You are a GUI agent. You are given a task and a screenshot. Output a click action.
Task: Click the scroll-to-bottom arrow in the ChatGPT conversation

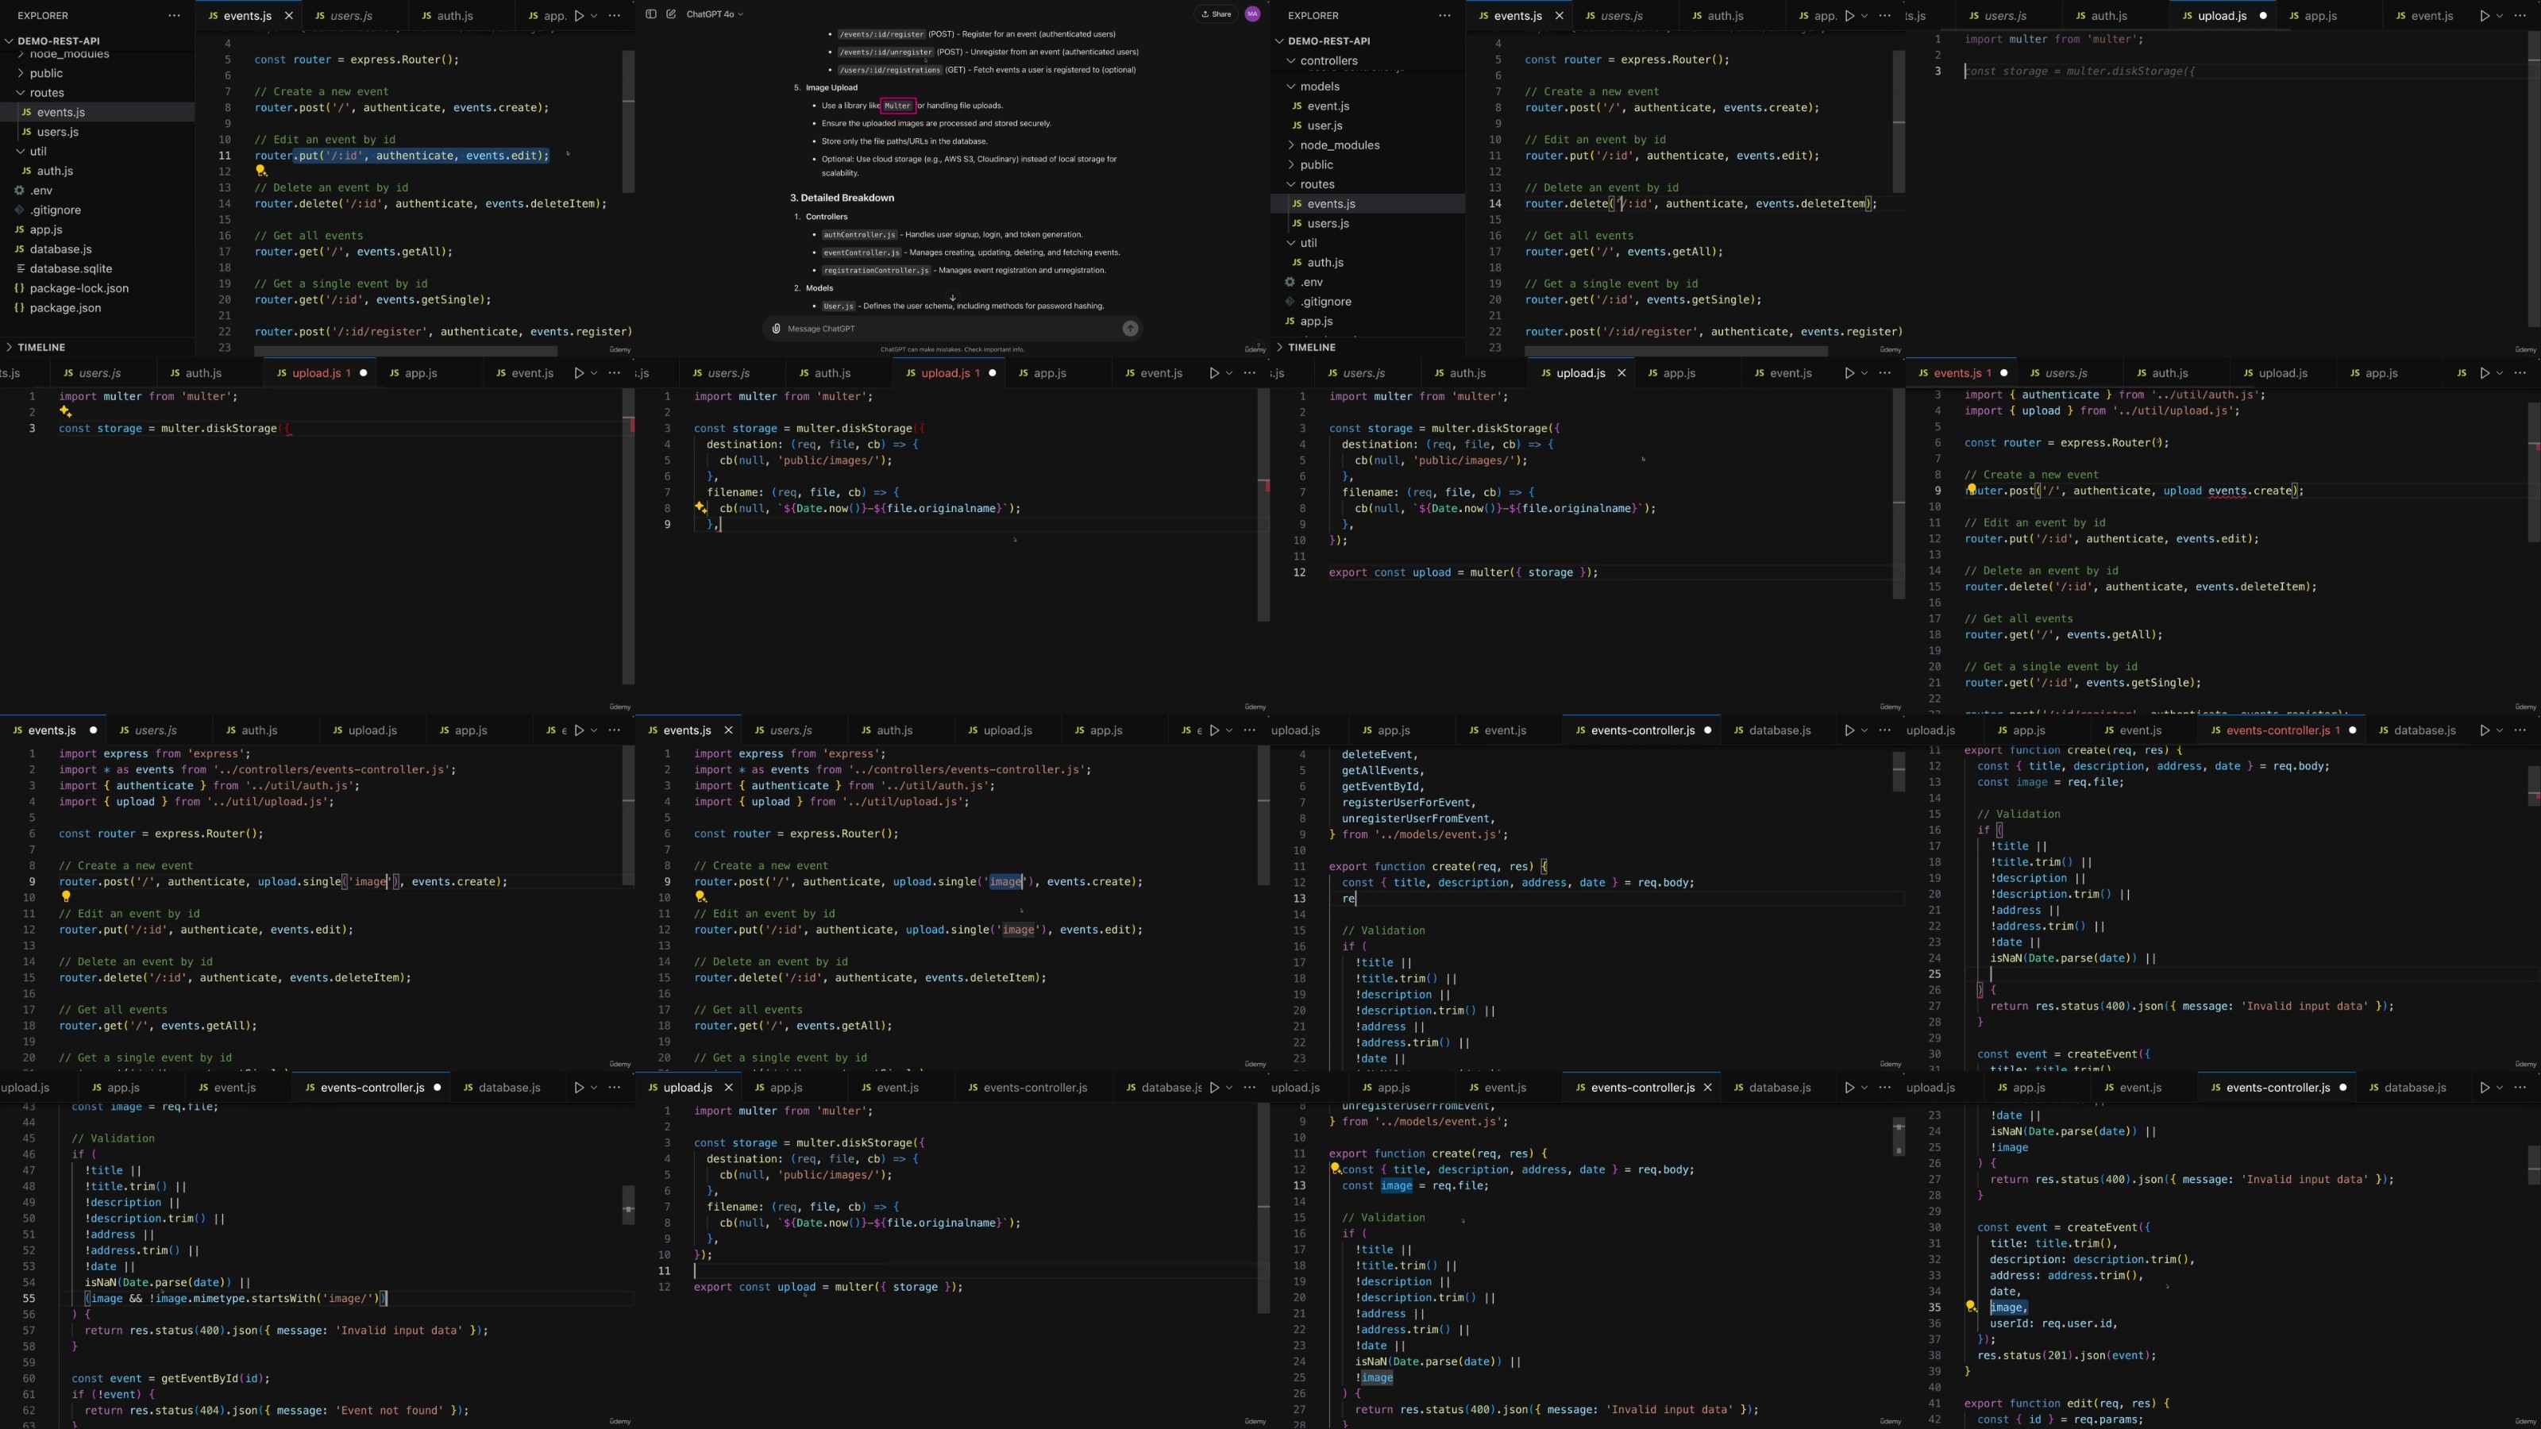coord(952,298)
